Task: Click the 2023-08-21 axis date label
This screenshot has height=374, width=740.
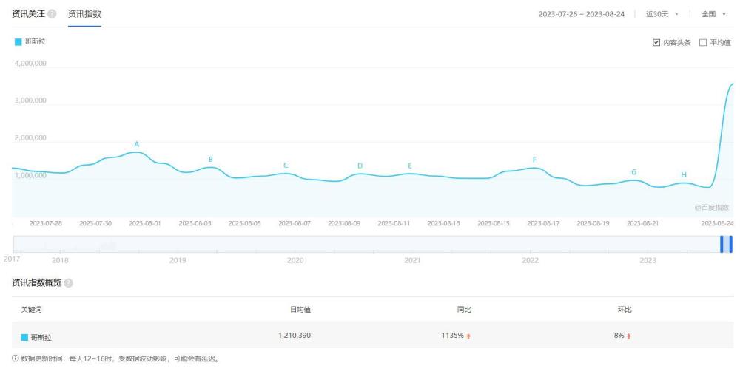Action: [x=643, y=223]
